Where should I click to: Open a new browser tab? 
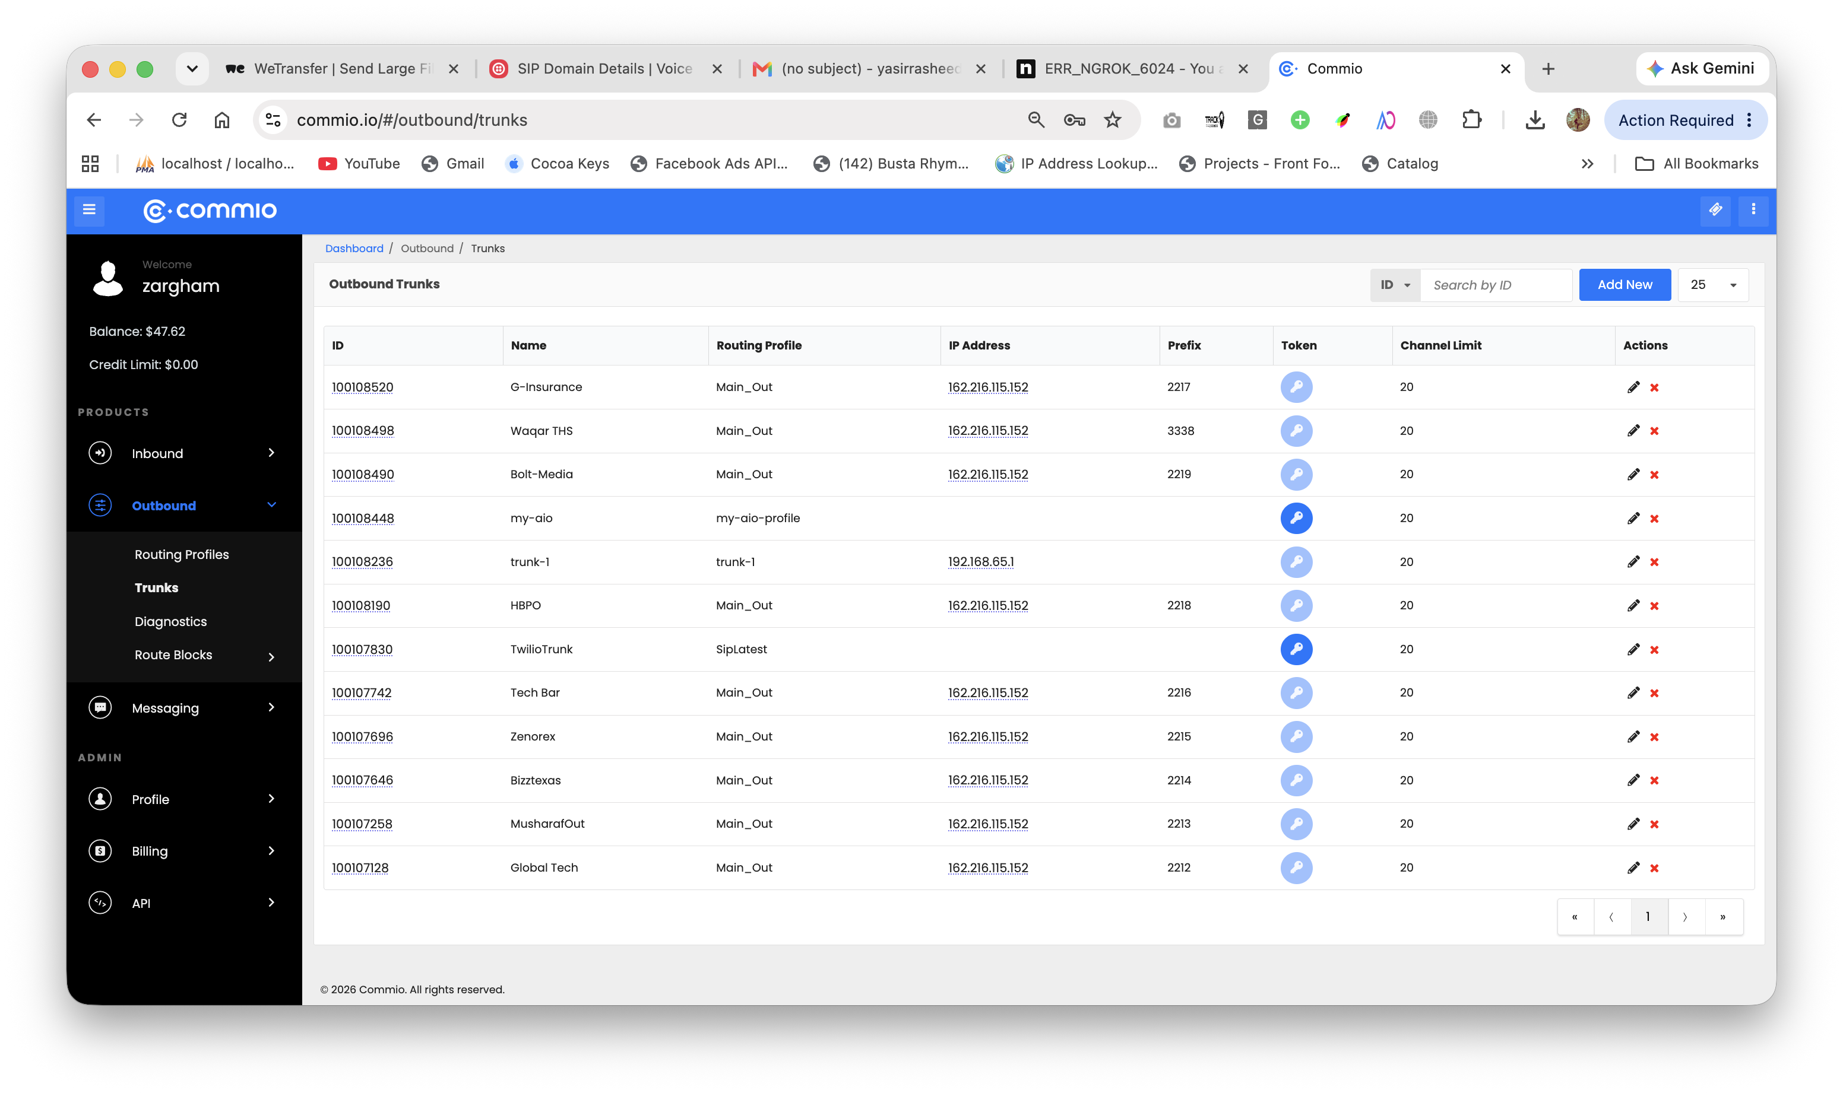tap(1548, 68)
